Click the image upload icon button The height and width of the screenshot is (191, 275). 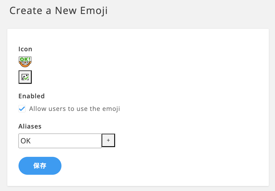(x=25, y=77)
